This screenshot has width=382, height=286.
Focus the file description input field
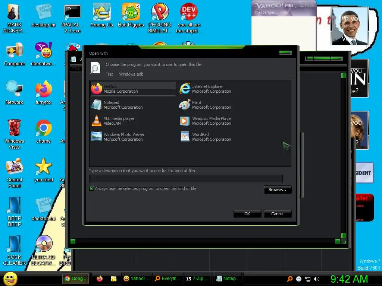click(186, 179)
